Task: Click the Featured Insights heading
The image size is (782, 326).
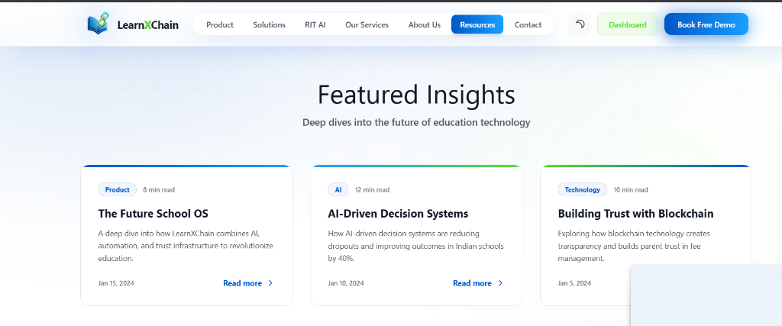Action: pos(416,94)
